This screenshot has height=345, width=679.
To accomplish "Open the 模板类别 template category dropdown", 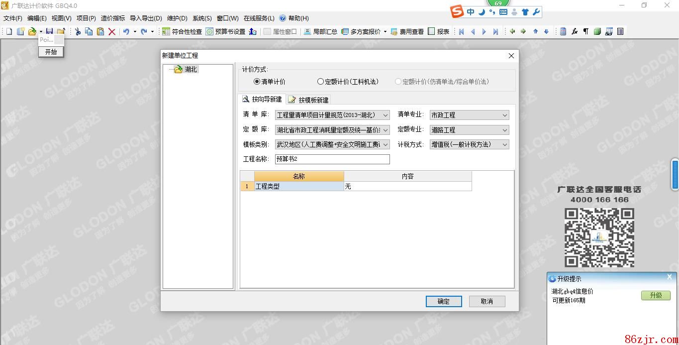I will 386,144.
